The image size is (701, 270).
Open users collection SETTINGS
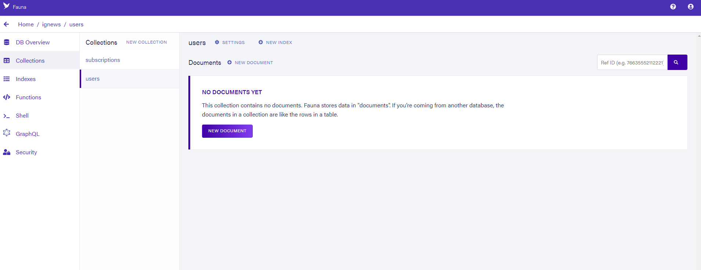(230, 42)
